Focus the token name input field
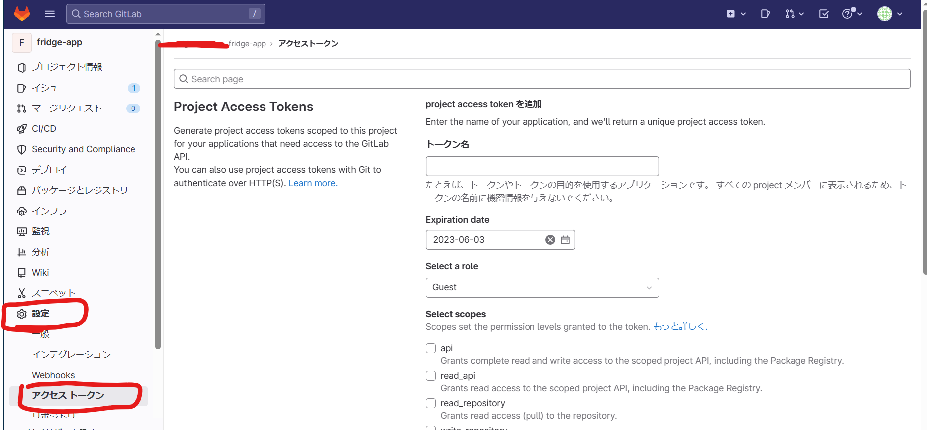 (x=542, y=166)
